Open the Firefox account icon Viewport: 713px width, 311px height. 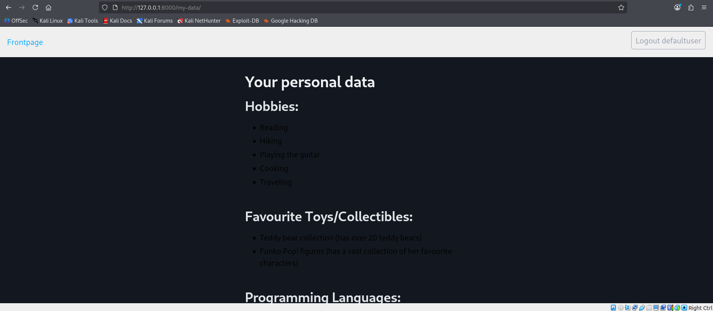[x=677, y=7]
